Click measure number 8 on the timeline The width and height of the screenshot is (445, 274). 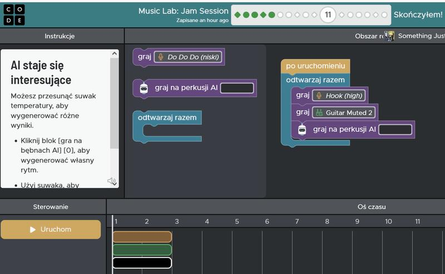coord(327,221)
